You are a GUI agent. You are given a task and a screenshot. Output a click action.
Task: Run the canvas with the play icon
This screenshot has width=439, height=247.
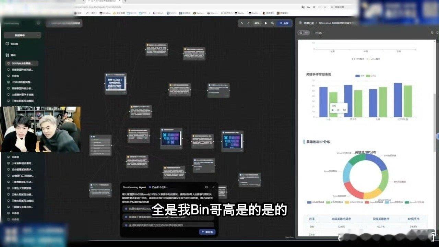pos(265,23)
